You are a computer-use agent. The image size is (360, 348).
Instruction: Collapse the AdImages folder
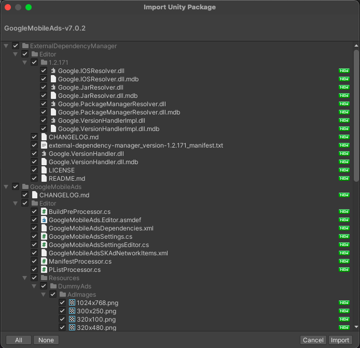pyautogui.click(x=44, y=295)
